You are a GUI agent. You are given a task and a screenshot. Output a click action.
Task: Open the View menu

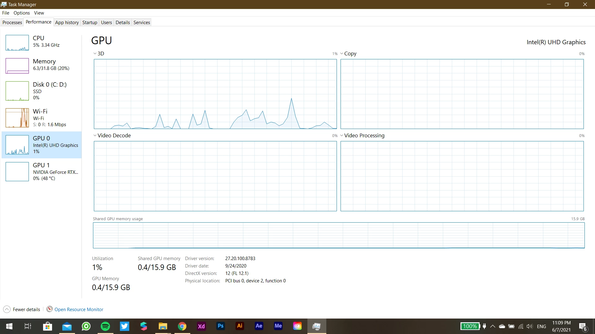click(39, 13)
